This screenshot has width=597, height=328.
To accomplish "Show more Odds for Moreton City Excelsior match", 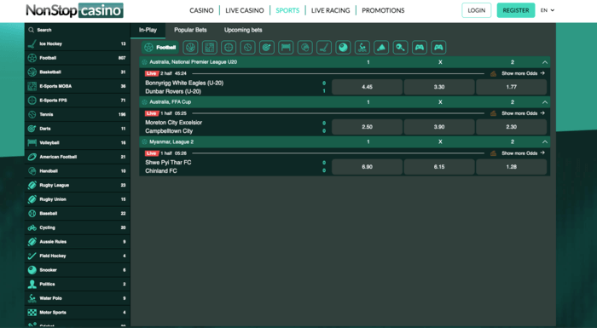I will [523, 113].
